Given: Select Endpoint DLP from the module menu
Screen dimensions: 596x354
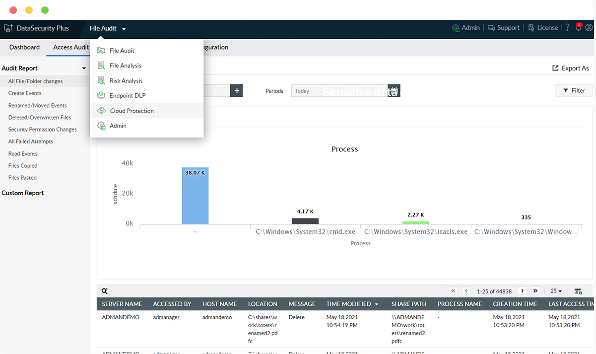Looking at the screenshot, I should 147,95.
